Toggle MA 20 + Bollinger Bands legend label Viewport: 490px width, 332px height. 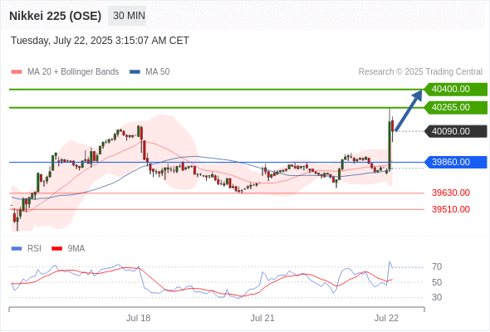pyautogui.click(x=73, y=72)
